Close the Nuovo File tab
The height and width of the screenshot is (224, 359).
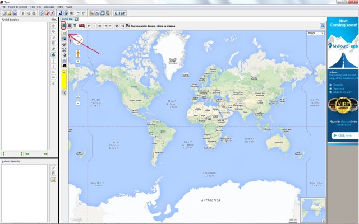[x=77, y=19]
